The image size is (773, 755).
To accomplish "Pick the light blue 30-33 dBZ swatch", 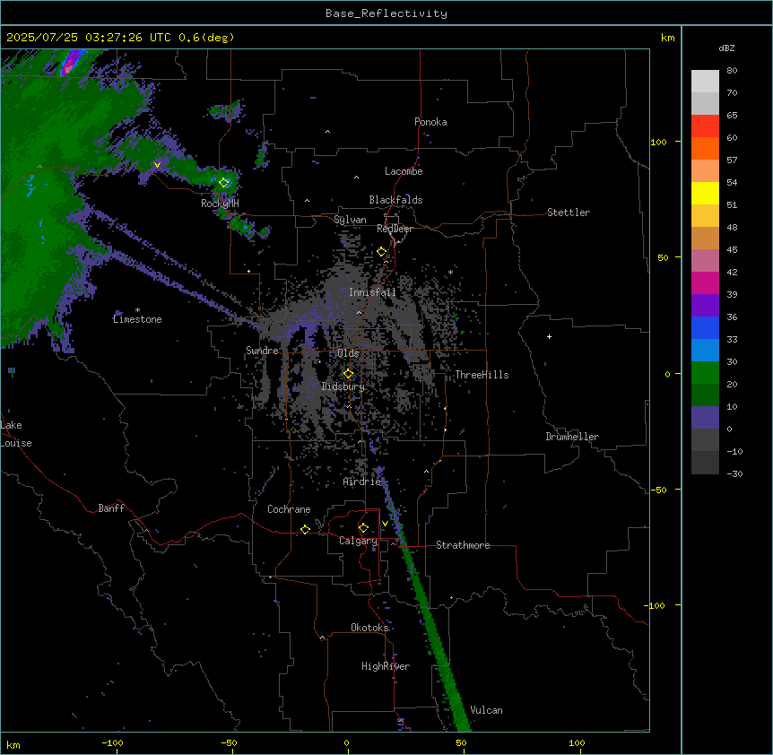I will [705, 351].
